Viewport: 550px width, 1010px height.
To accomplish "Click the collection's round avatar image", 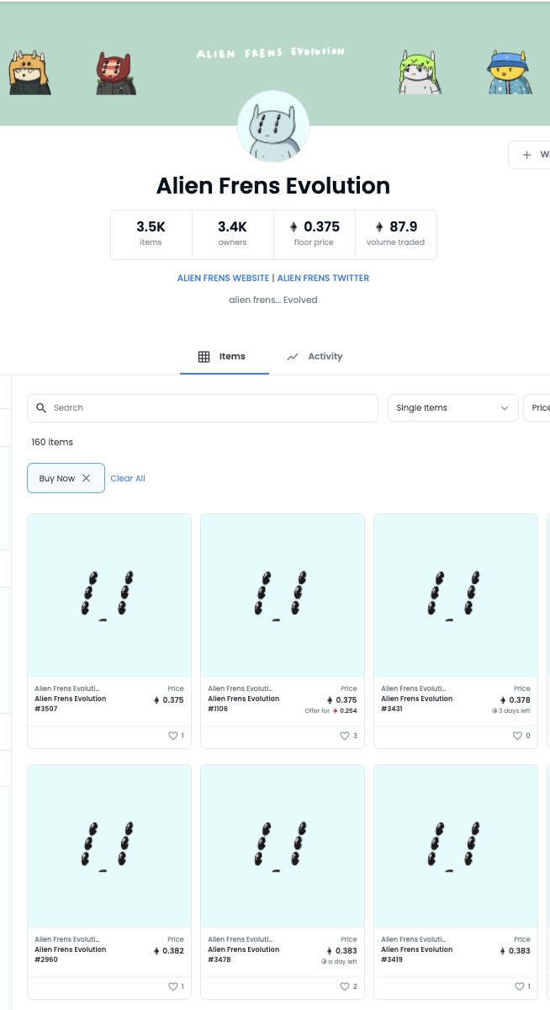I will point(273,126).
